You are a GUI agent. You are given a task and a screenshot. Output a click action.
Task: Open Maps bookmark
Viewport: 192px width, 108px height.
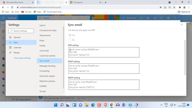click(x=37, y=12)
